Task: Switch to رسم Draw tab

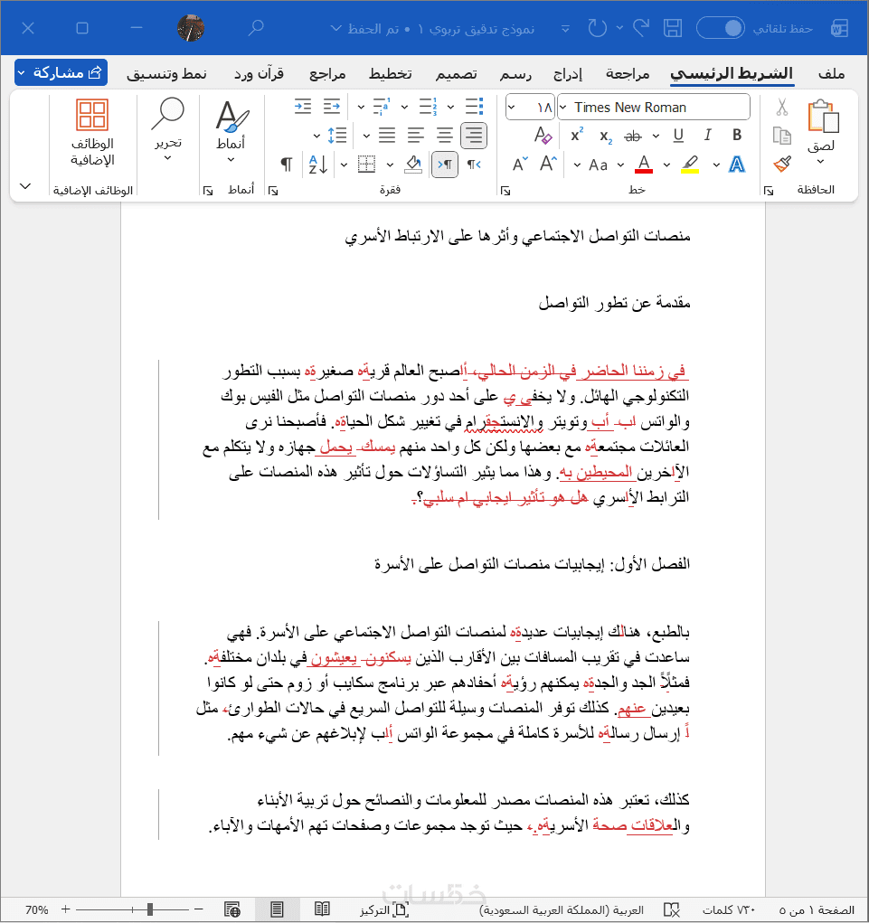Action: pos(515,73)
